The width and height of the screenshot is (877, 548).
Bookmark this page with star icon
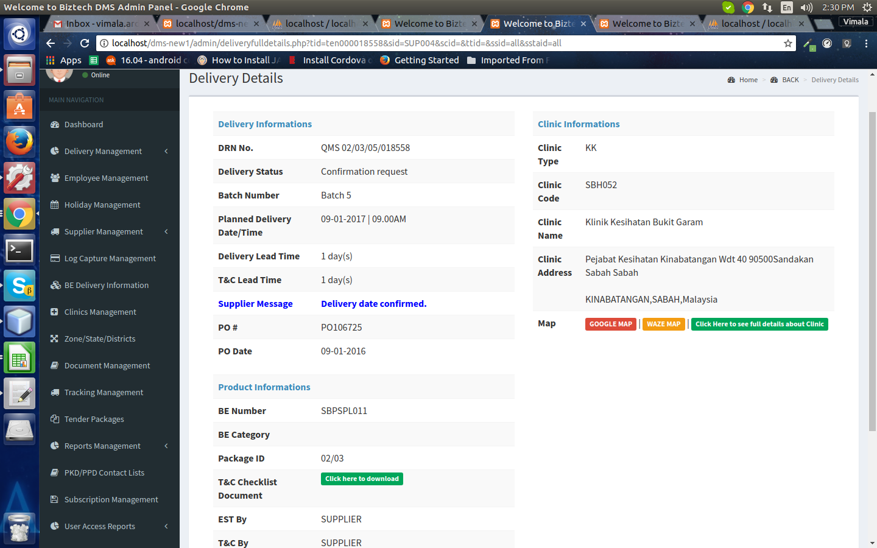(x=788, y=43)
